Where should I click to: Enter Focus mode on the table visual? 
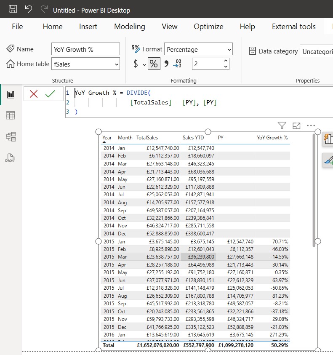pos(296,125)
